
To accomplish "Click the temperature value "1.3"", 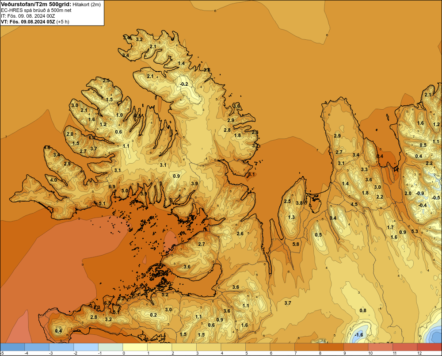I will [291, 217].
